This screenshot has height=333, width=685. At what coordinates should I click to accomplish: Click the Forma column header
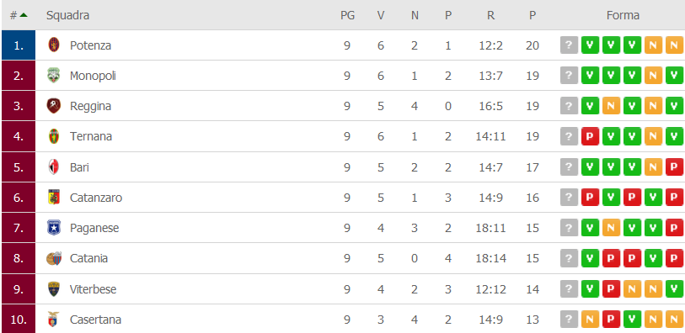pyautogui.click(x=623, y=16)
